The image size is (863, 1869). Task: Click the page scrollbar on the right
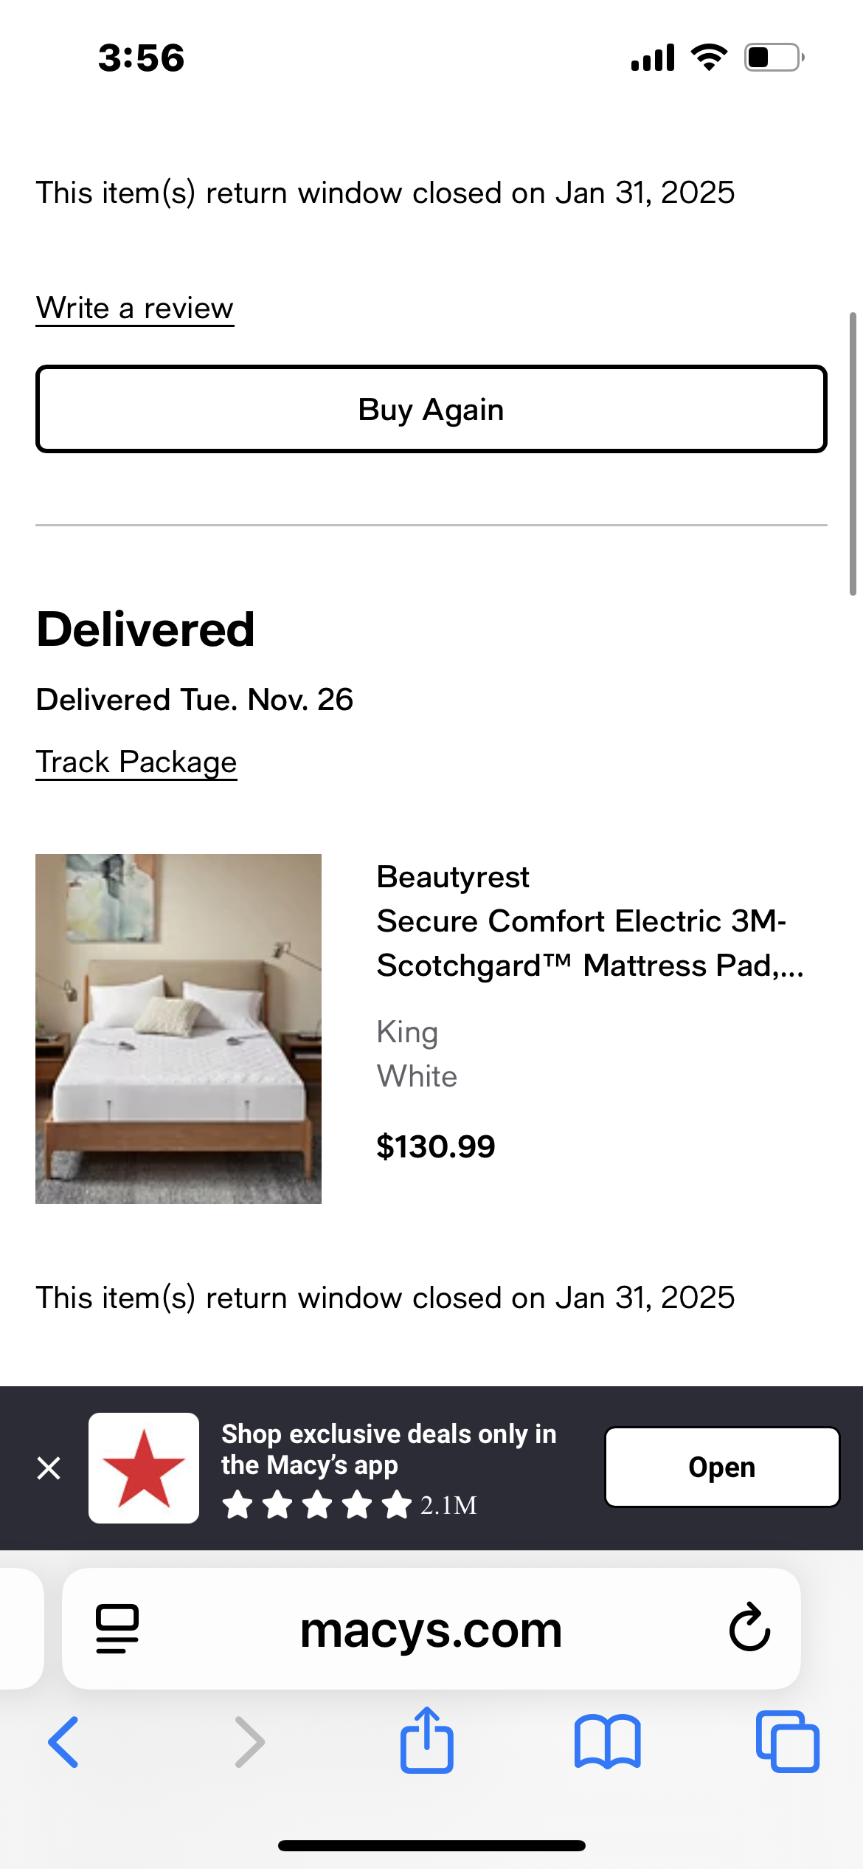pos(853,453)
